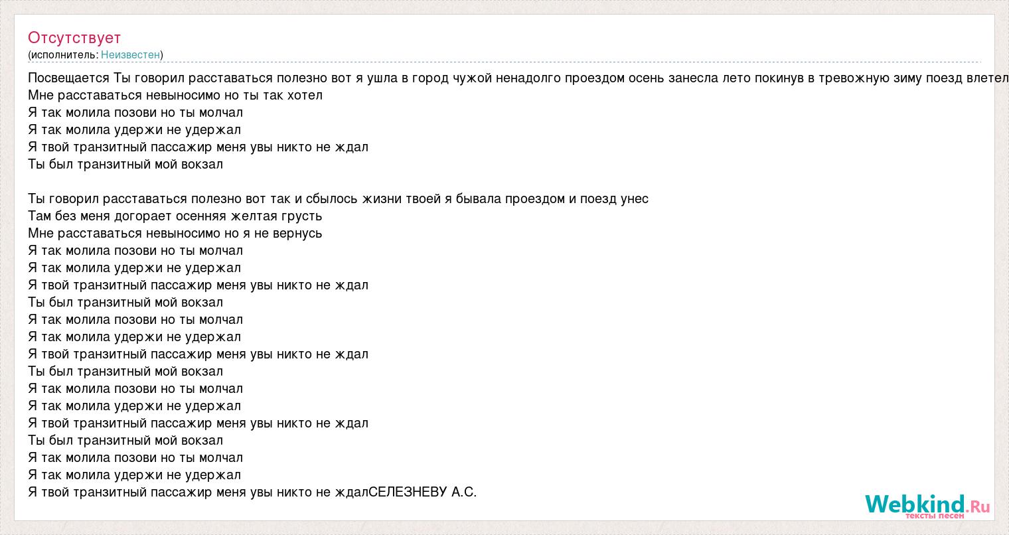1009x535 pixels.
Task: Click the last Я так молила позови но ты молчал line
Action: [135, 457]
